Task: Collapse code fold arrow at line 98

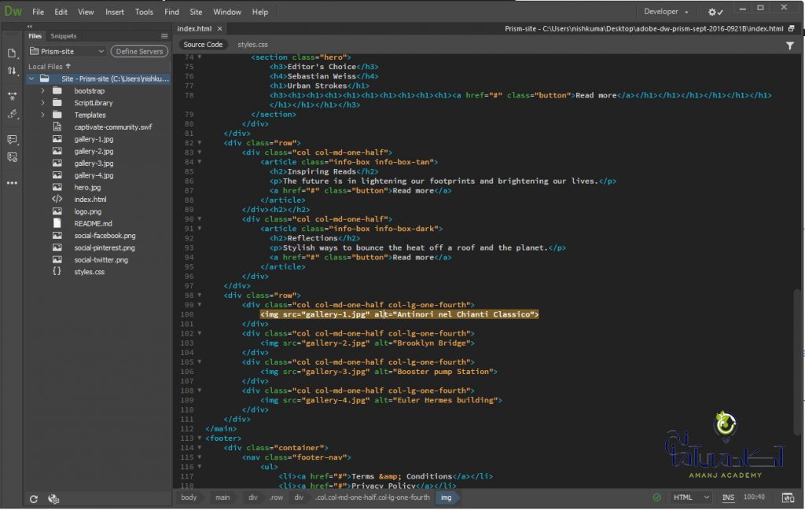Action: point(200,295)
